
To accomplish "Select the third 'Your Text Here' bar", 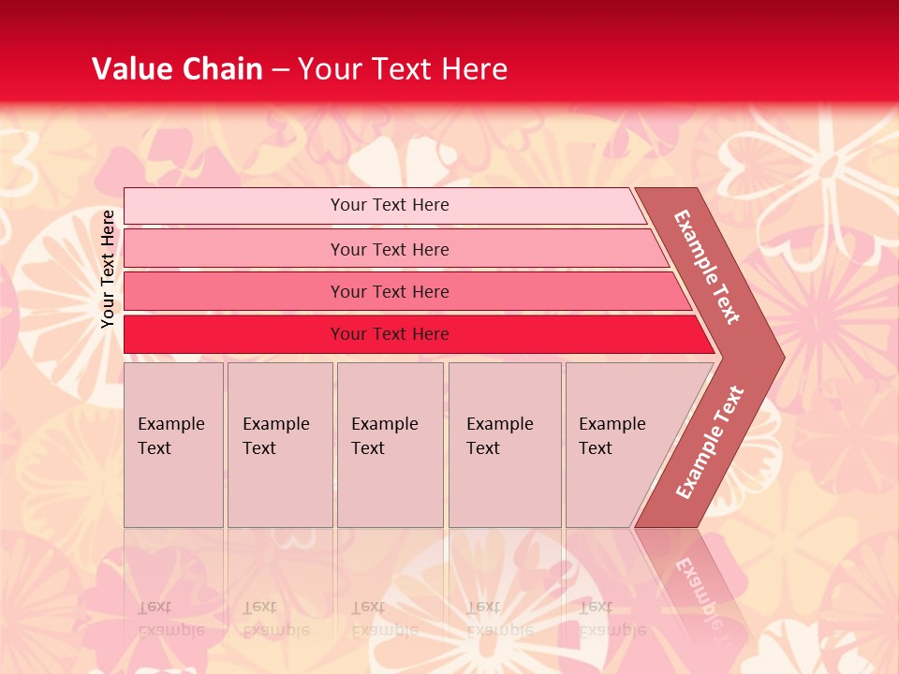I will pyautogui.click(x=389, y=291).
